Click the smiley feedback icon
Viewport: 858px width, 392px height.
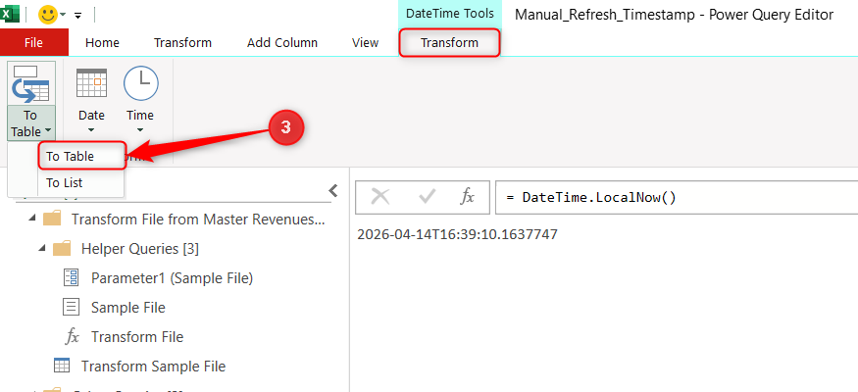[48, 15]
